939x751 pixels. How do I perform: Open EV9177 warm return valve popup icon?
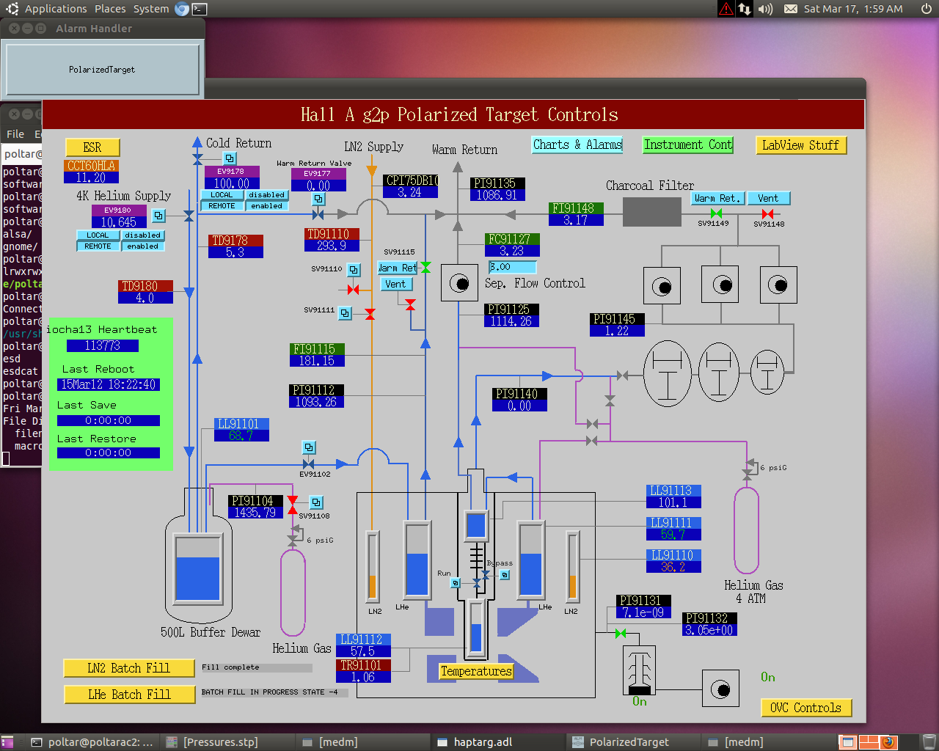coord(318,199)
